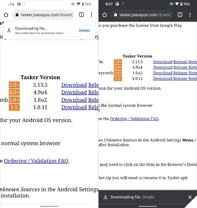Open Details in right bottom download bar

pyautogui.click(x=148, y=197)
